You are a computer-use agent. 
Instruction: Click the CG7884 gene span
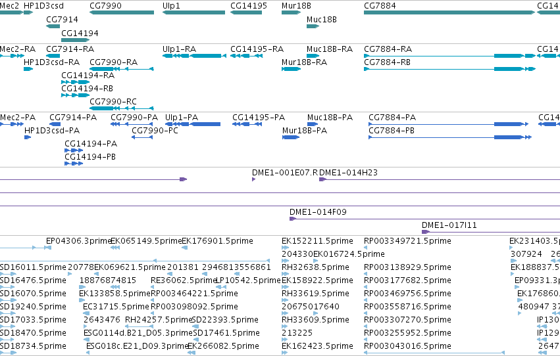point(449,12)
